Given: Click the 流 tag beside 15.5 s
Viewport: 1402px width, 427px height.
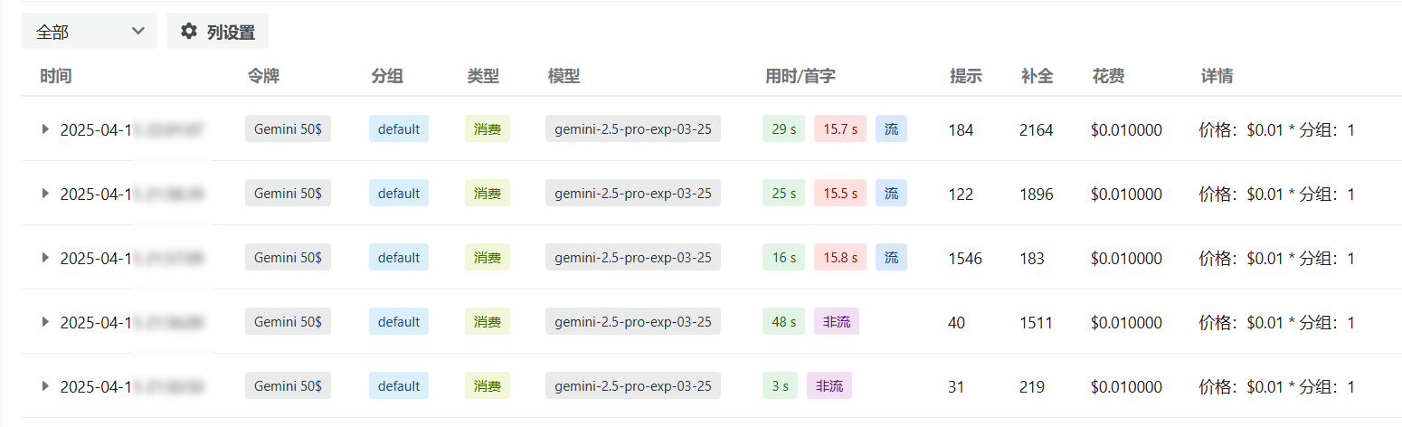Looking at the screenshot, I should click(891, 193).
